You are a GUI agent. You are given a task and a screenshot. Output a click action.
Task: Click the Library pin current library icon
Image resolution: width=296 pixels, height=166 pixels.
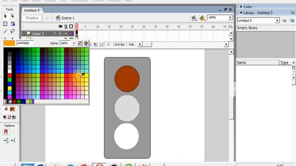click(x=284, y=20)
